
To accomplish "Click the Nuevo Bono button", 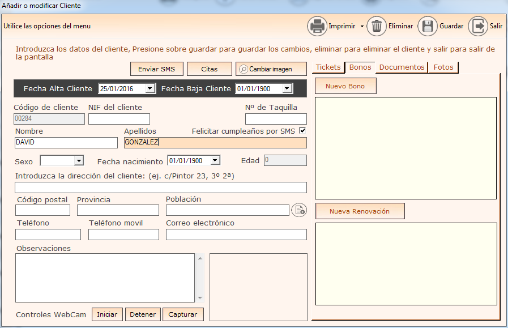I will (345, 86).
